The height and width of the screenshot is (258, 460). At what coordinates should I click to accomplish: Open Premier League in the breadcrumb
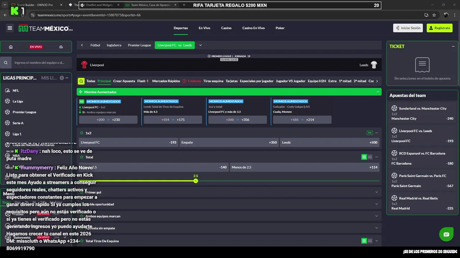tap(139, 45)
